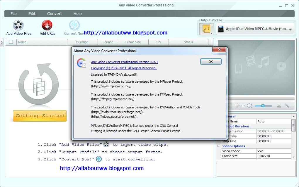Click the scissors clip icon

point(279,106)
